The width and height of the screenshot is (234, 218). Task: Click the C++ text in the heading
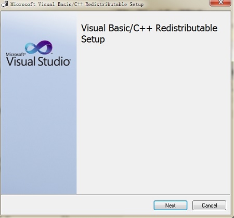(142, 28)
